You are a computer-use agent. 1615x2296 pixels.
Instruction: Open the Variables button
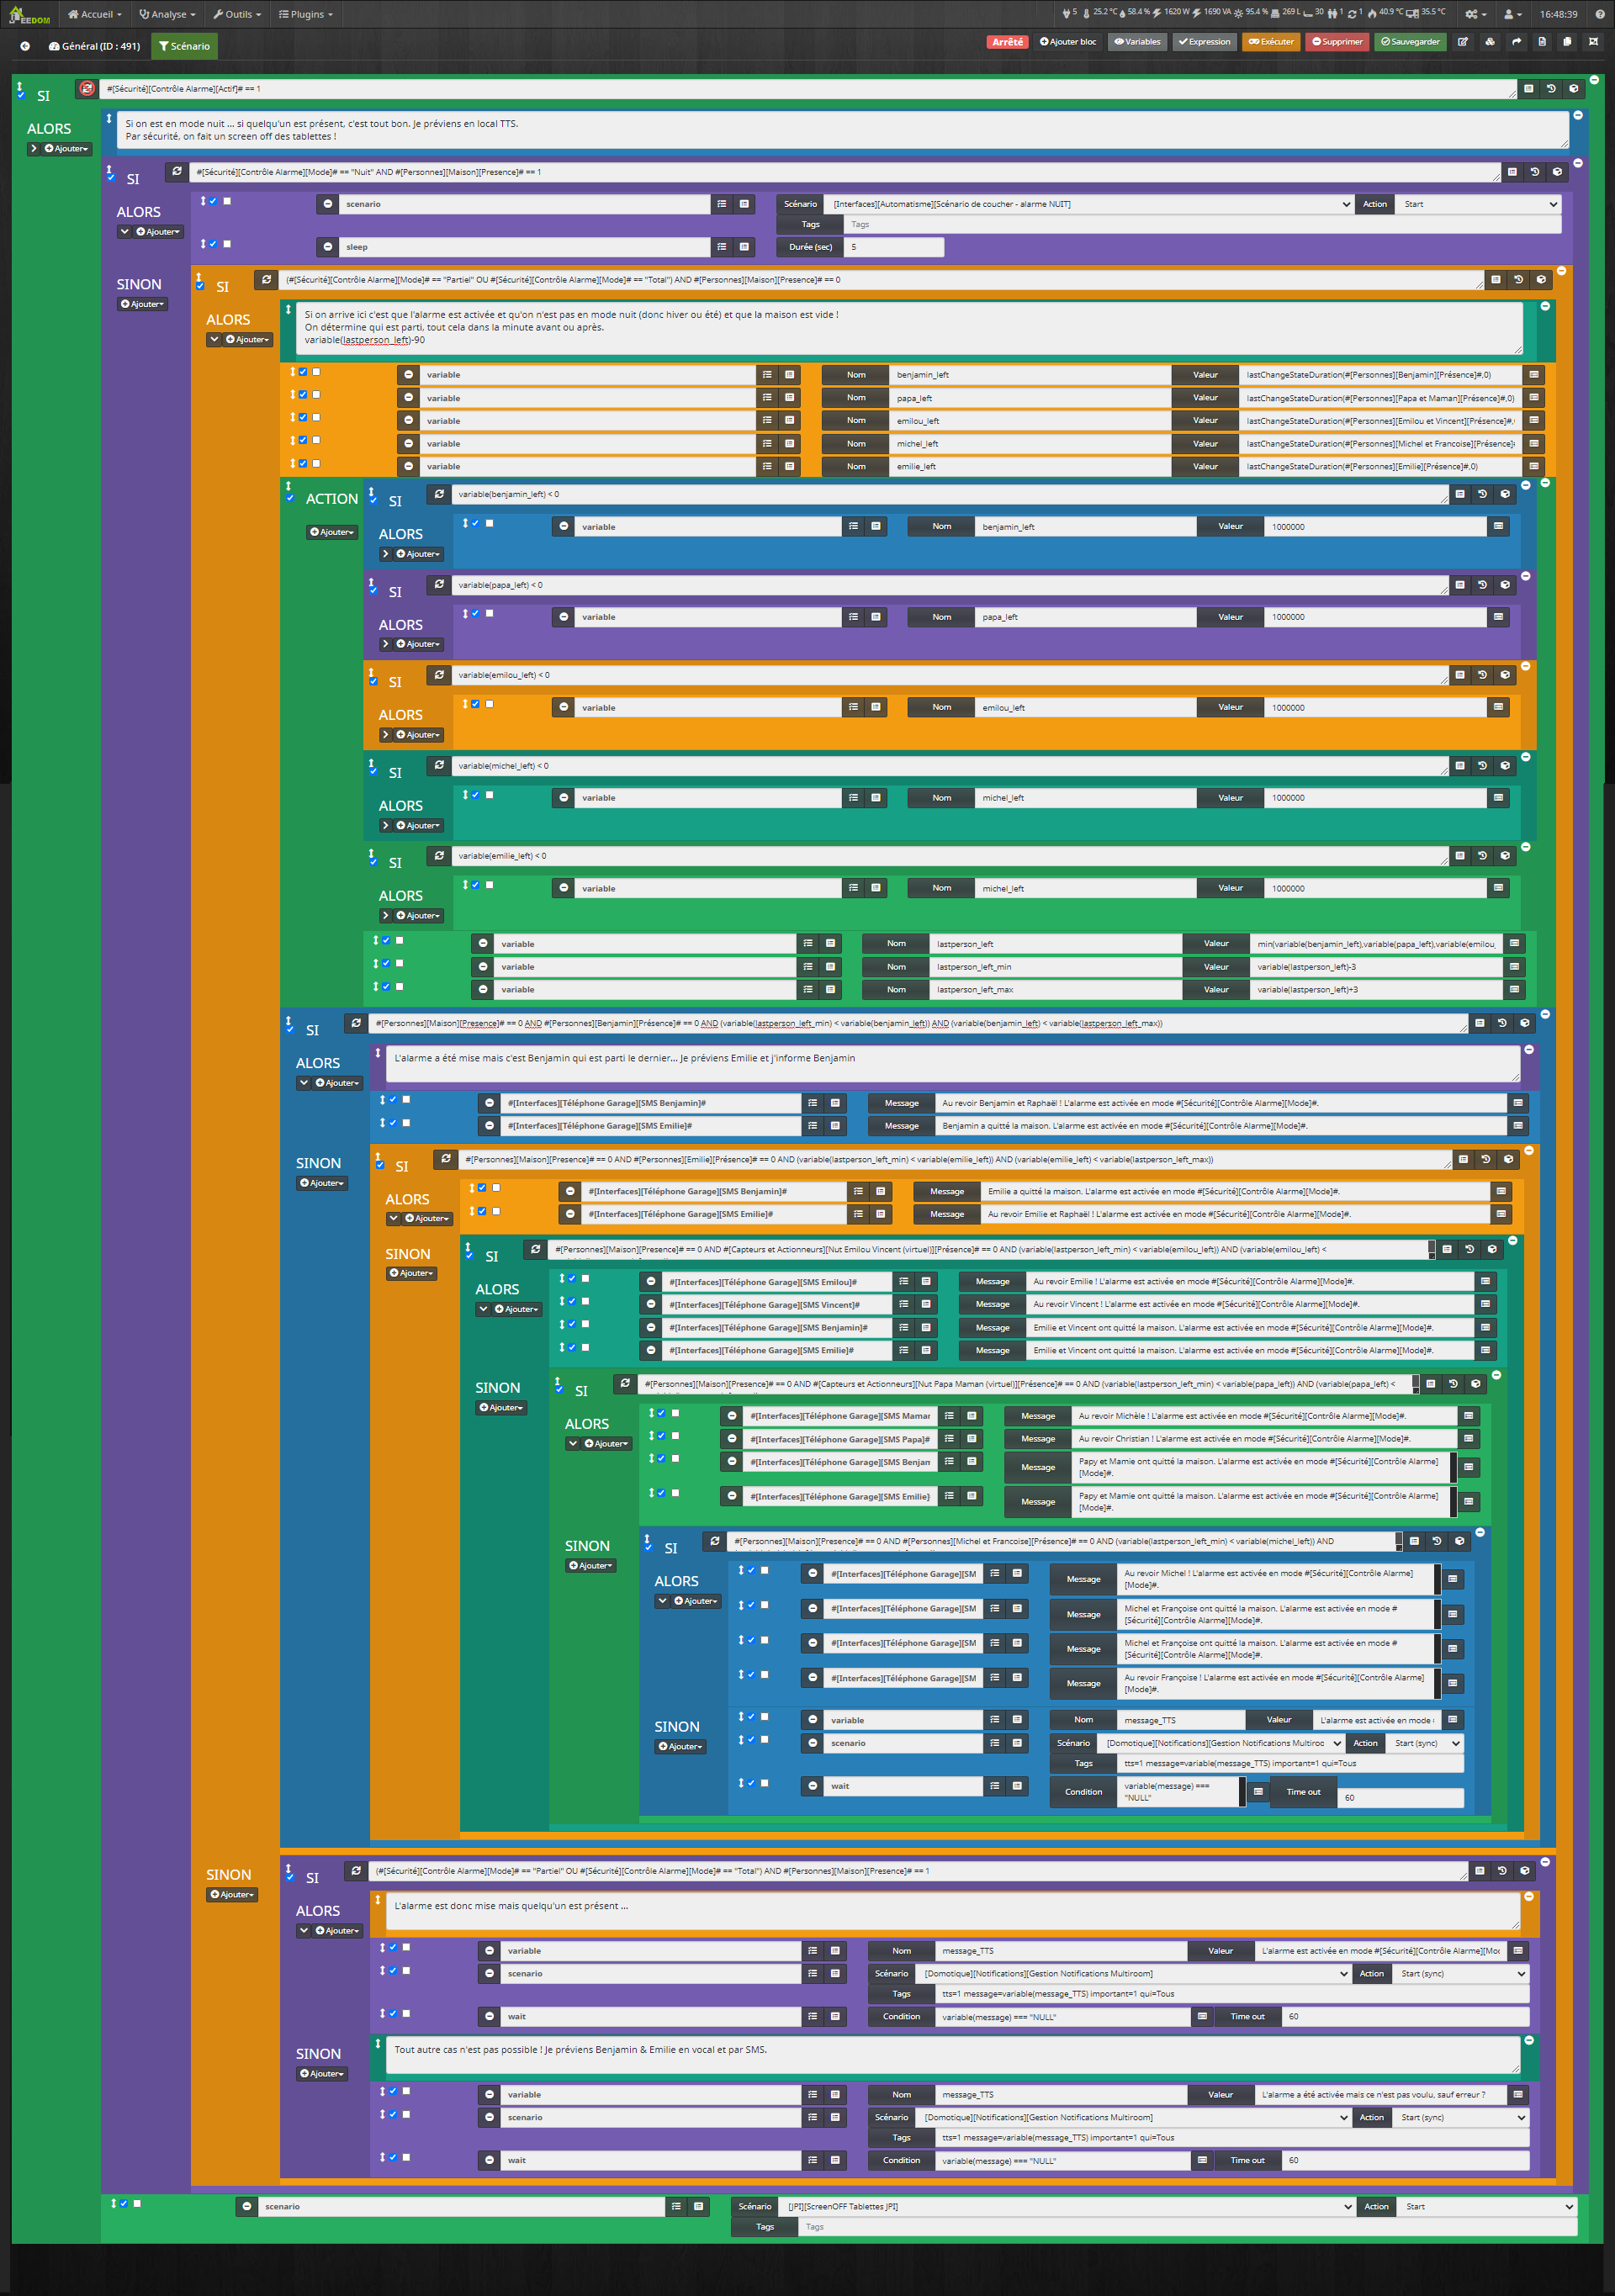[x=1137, y=42]
